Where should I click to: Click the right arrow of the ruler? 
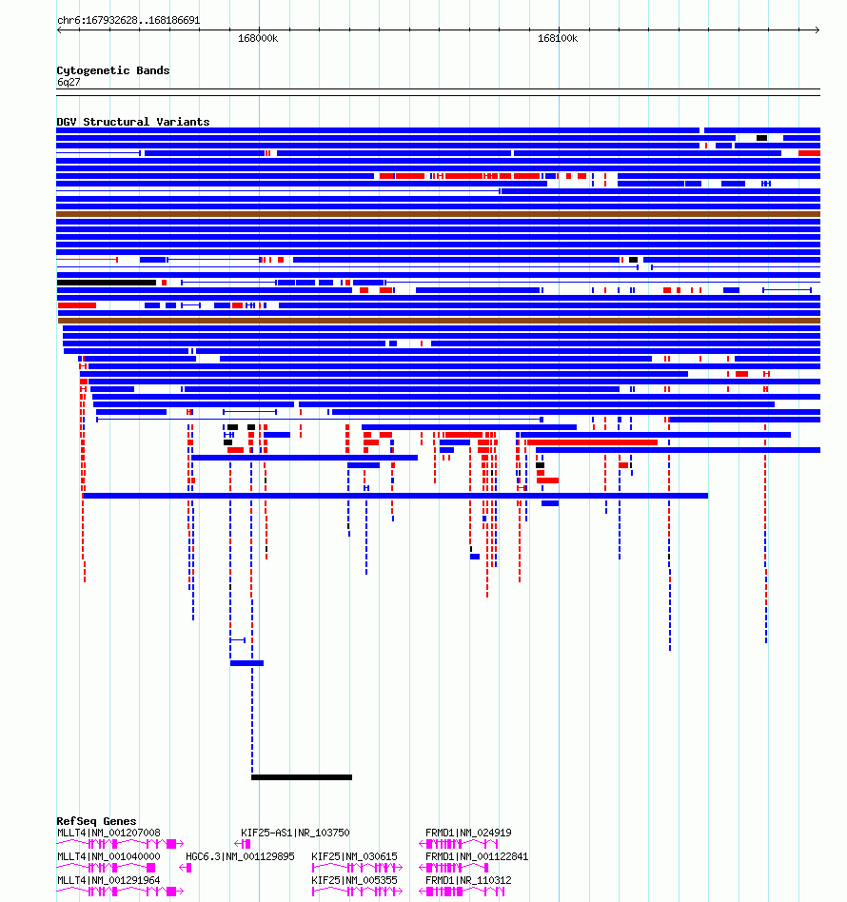point(817,29)
